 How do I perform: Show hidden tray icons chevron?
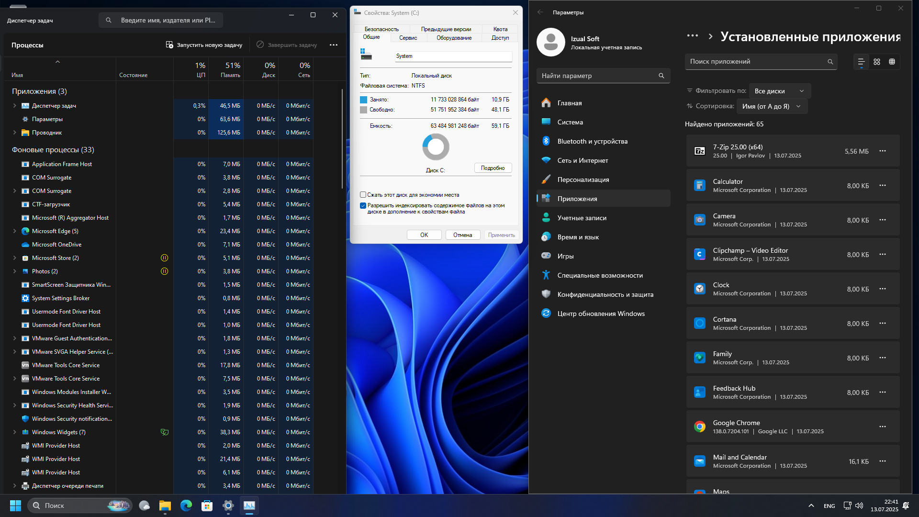click(x=811, y=506)
